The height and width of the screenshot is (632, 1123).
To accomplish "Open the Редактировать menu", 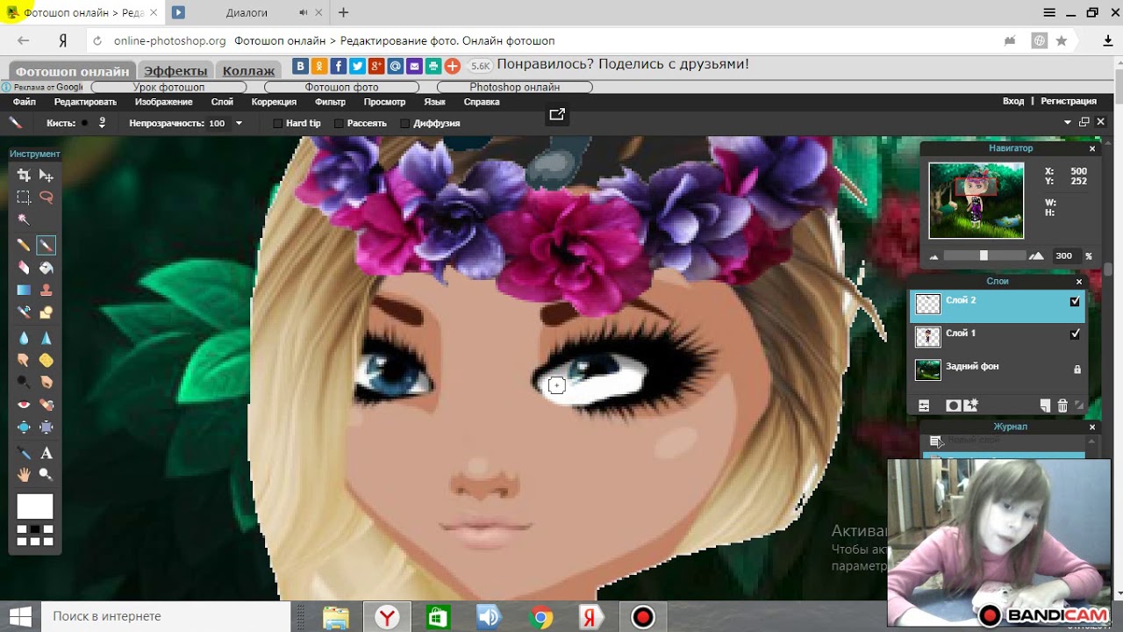I will [85, 102].
